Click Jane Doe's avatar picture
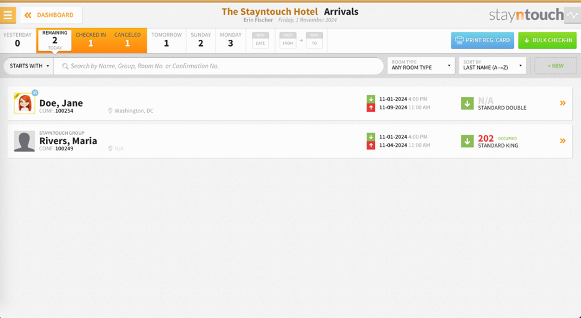The width and height of the screenshot is (581, 318). pos(24,103)
